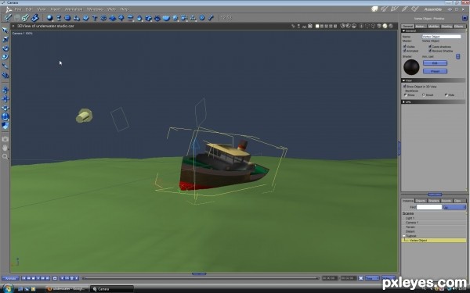
Task: Switch to the Effects tab
Action: [x=459, y=27]
